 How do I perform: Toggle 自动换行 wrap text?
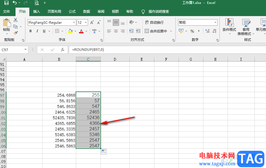[x=154, y=22]
